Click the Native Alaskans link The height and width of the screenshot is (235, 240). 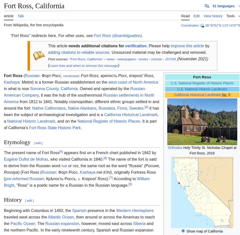(x=82, y=108)
